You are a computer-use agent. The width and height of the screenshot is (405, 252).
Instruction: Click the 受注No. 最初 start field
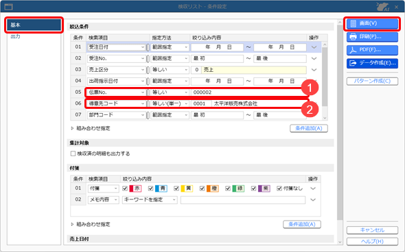click(x=217, y=58)
